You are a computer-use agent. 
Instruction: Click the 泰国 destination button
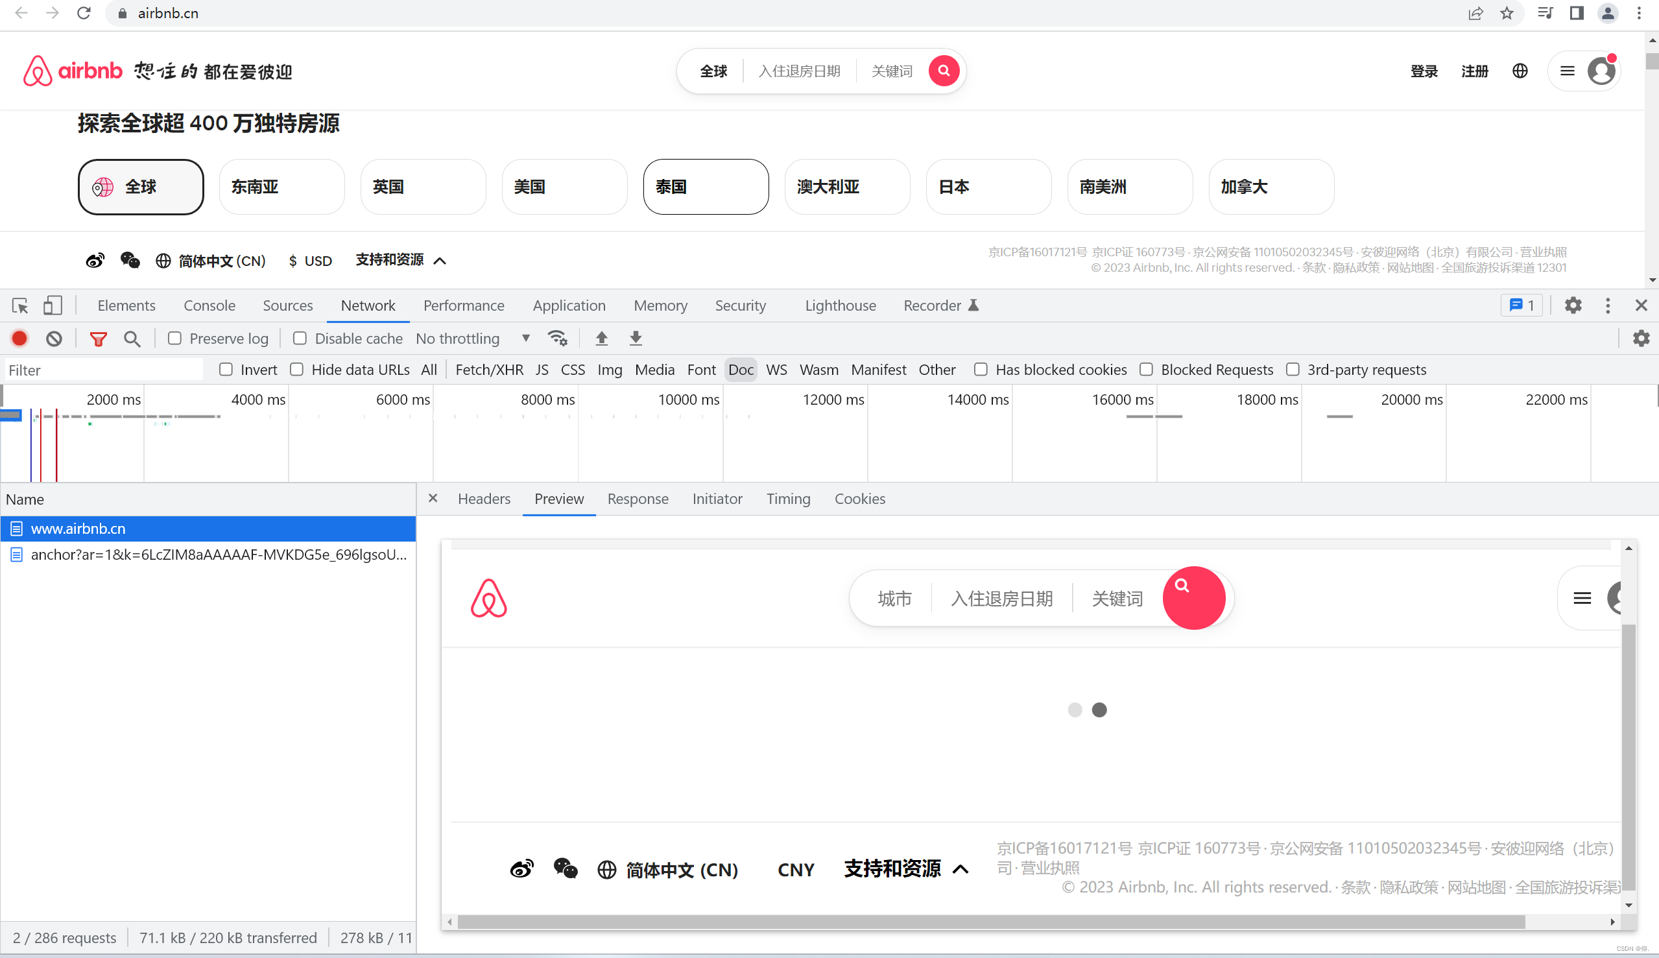click(x=705, y=187)
